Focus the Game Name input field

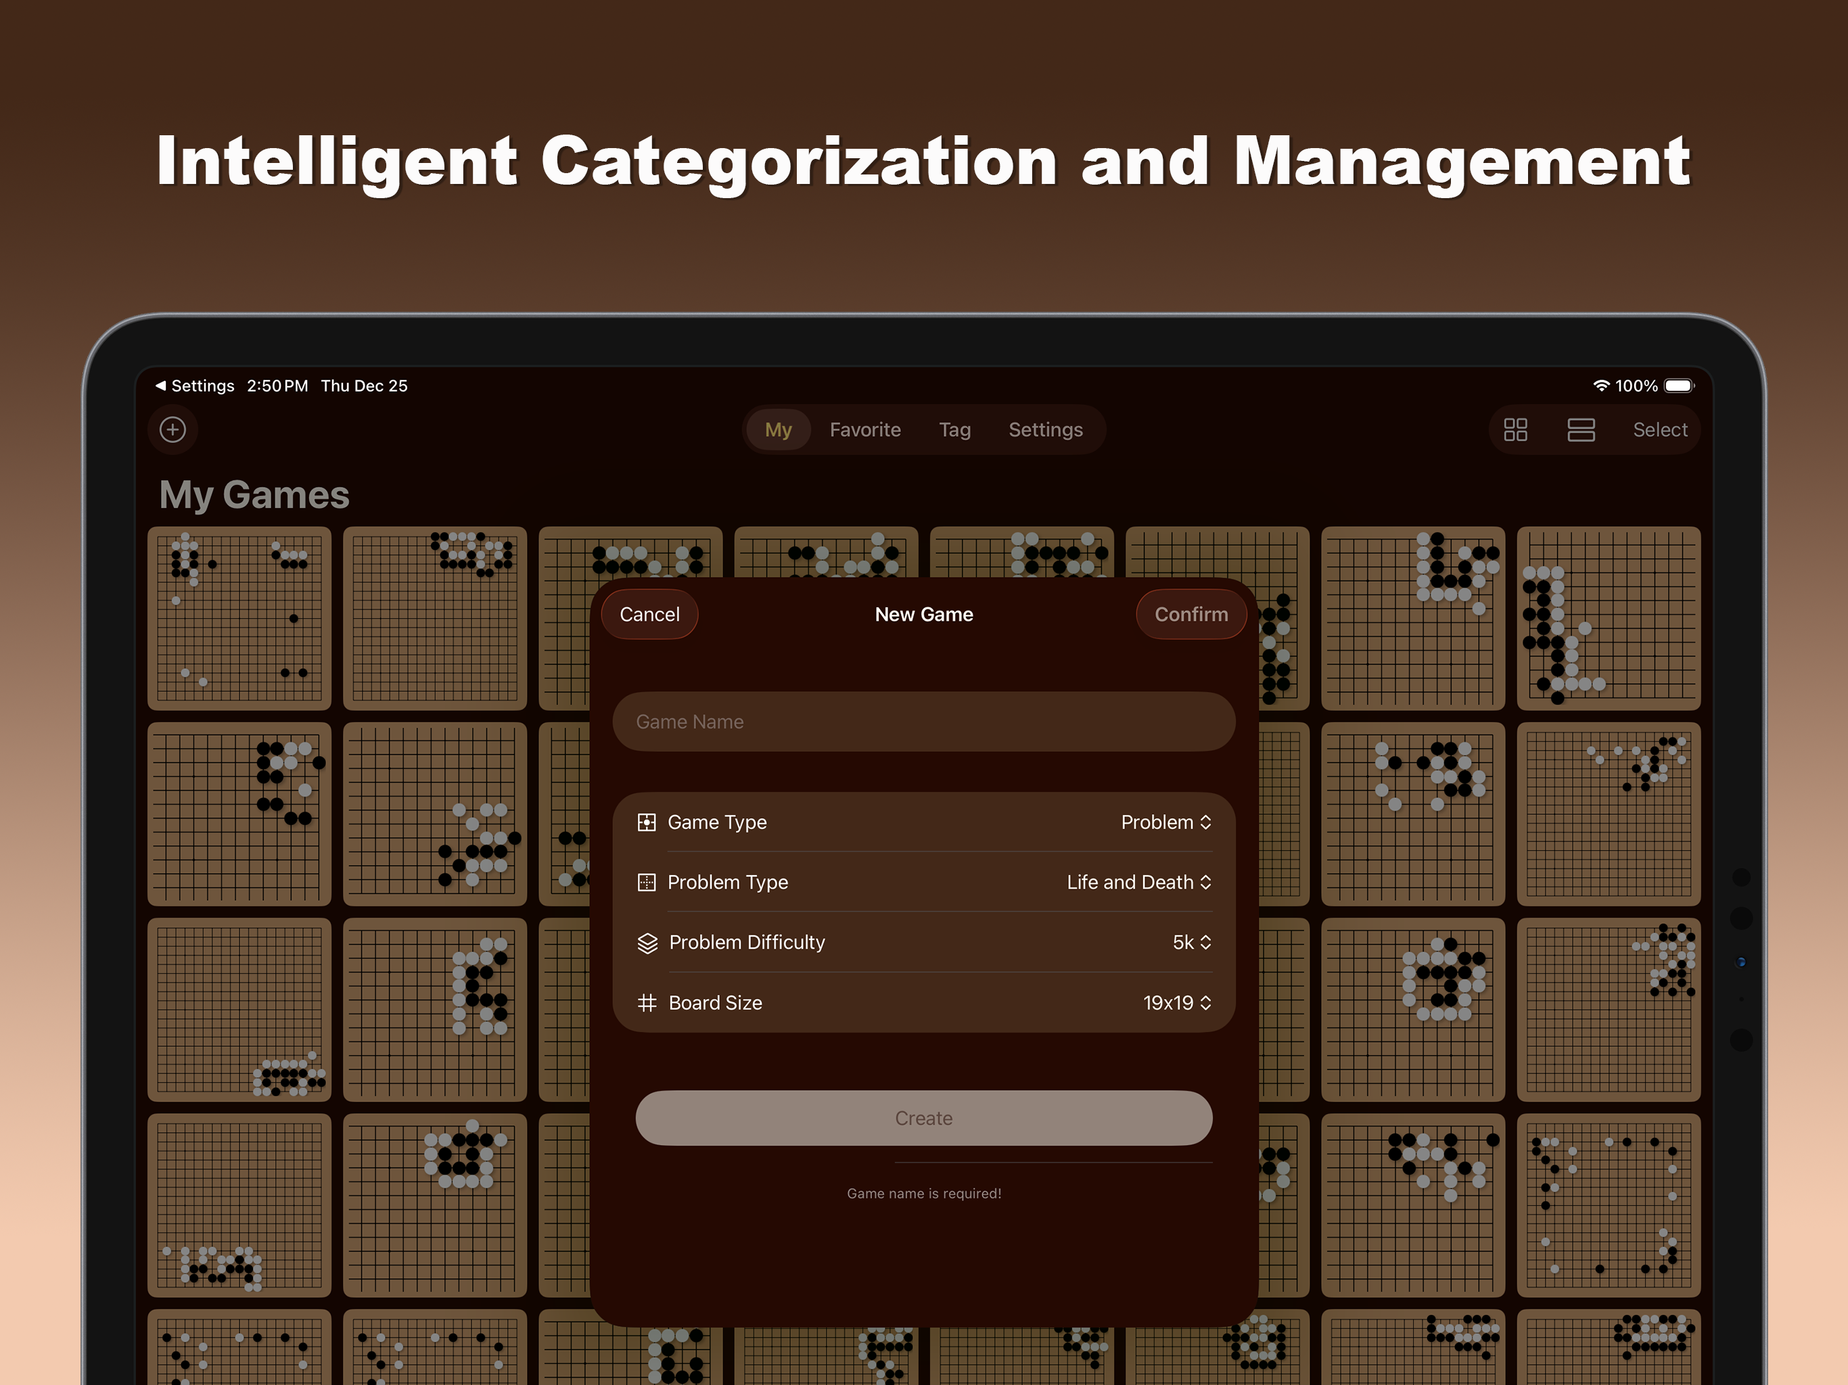[x=923, y=721]
